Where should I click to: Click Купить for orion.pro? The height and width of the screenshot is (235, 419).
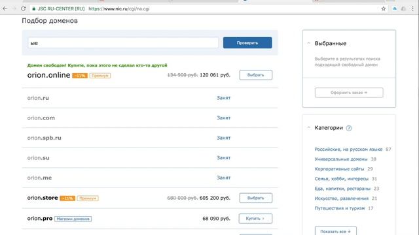[x=255, y=219]
